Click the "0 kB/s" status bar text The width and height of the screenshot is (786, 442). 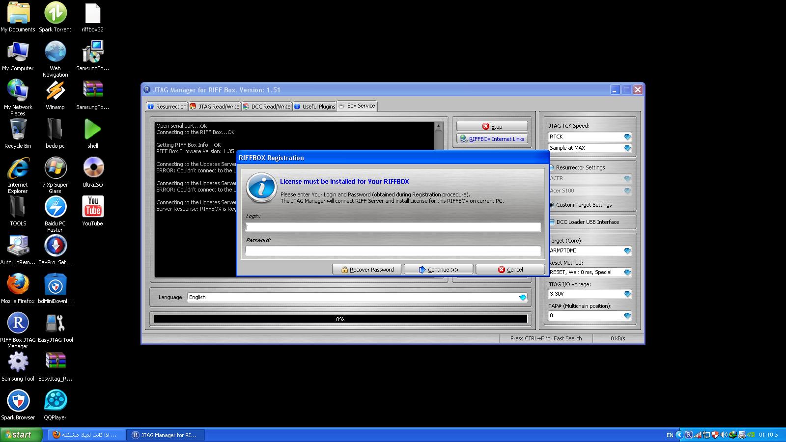[x=618, y=338]
